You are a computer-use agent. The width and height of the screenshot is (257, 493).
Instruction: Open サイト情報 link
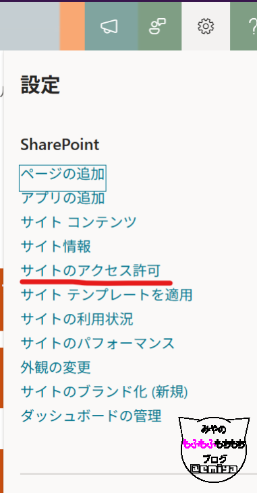point(55,246)
